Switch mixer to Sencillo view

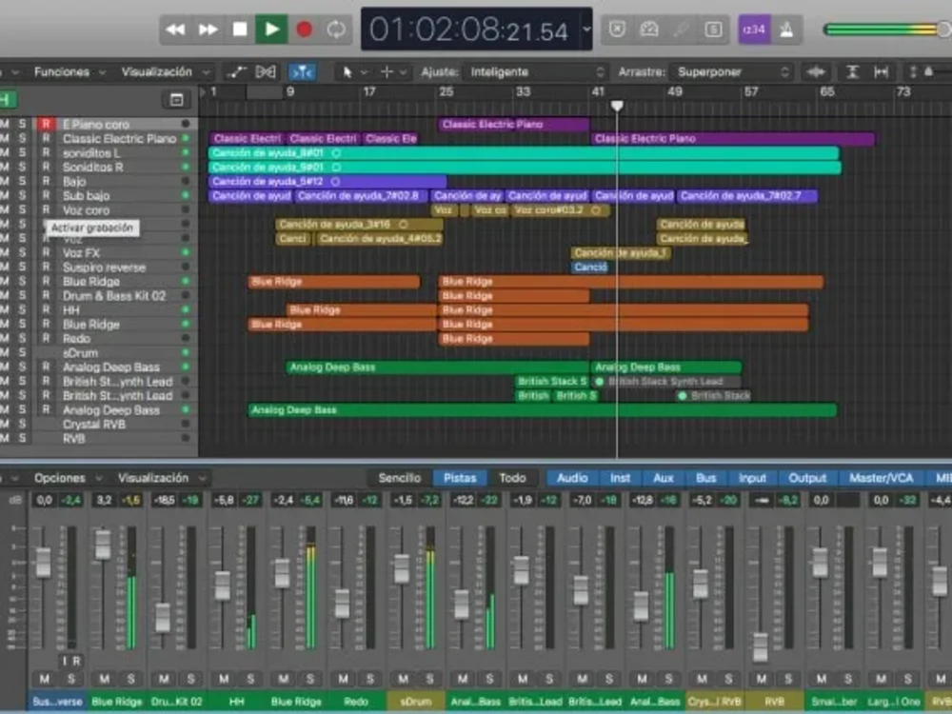click(x=400, y=479)
